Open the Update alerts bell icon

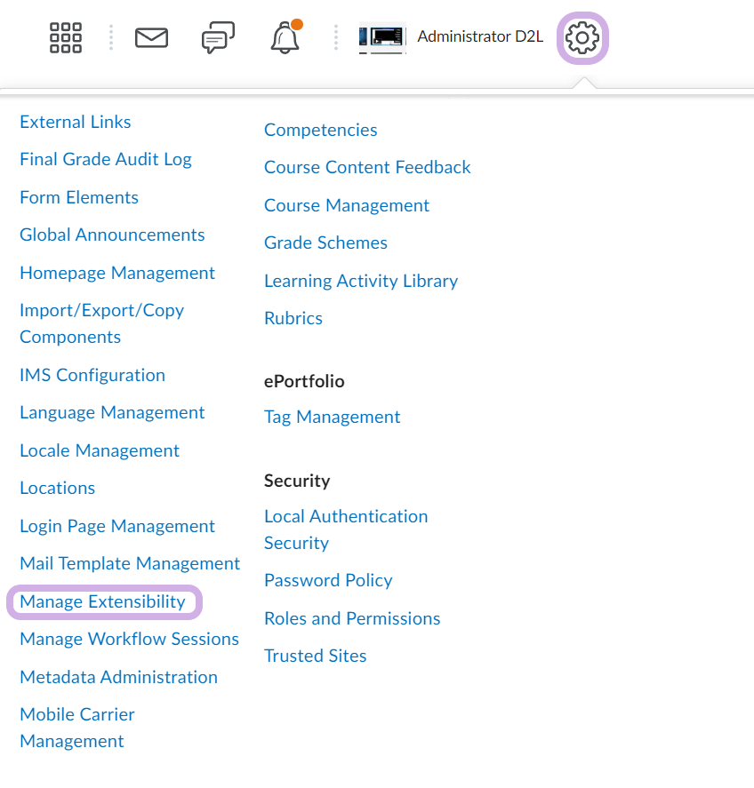[285, 37]
